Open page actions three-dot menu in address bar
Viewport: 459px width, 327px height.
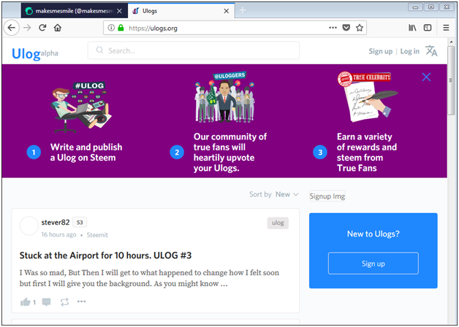(333, 28)
